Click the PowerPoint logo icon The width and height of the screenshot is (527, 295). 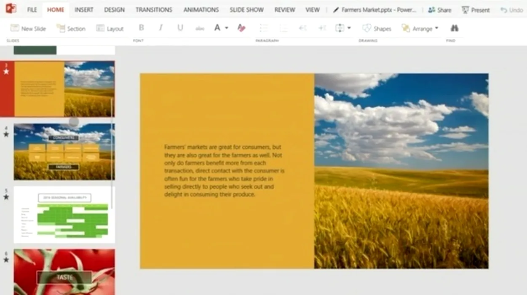click(11, 9)
